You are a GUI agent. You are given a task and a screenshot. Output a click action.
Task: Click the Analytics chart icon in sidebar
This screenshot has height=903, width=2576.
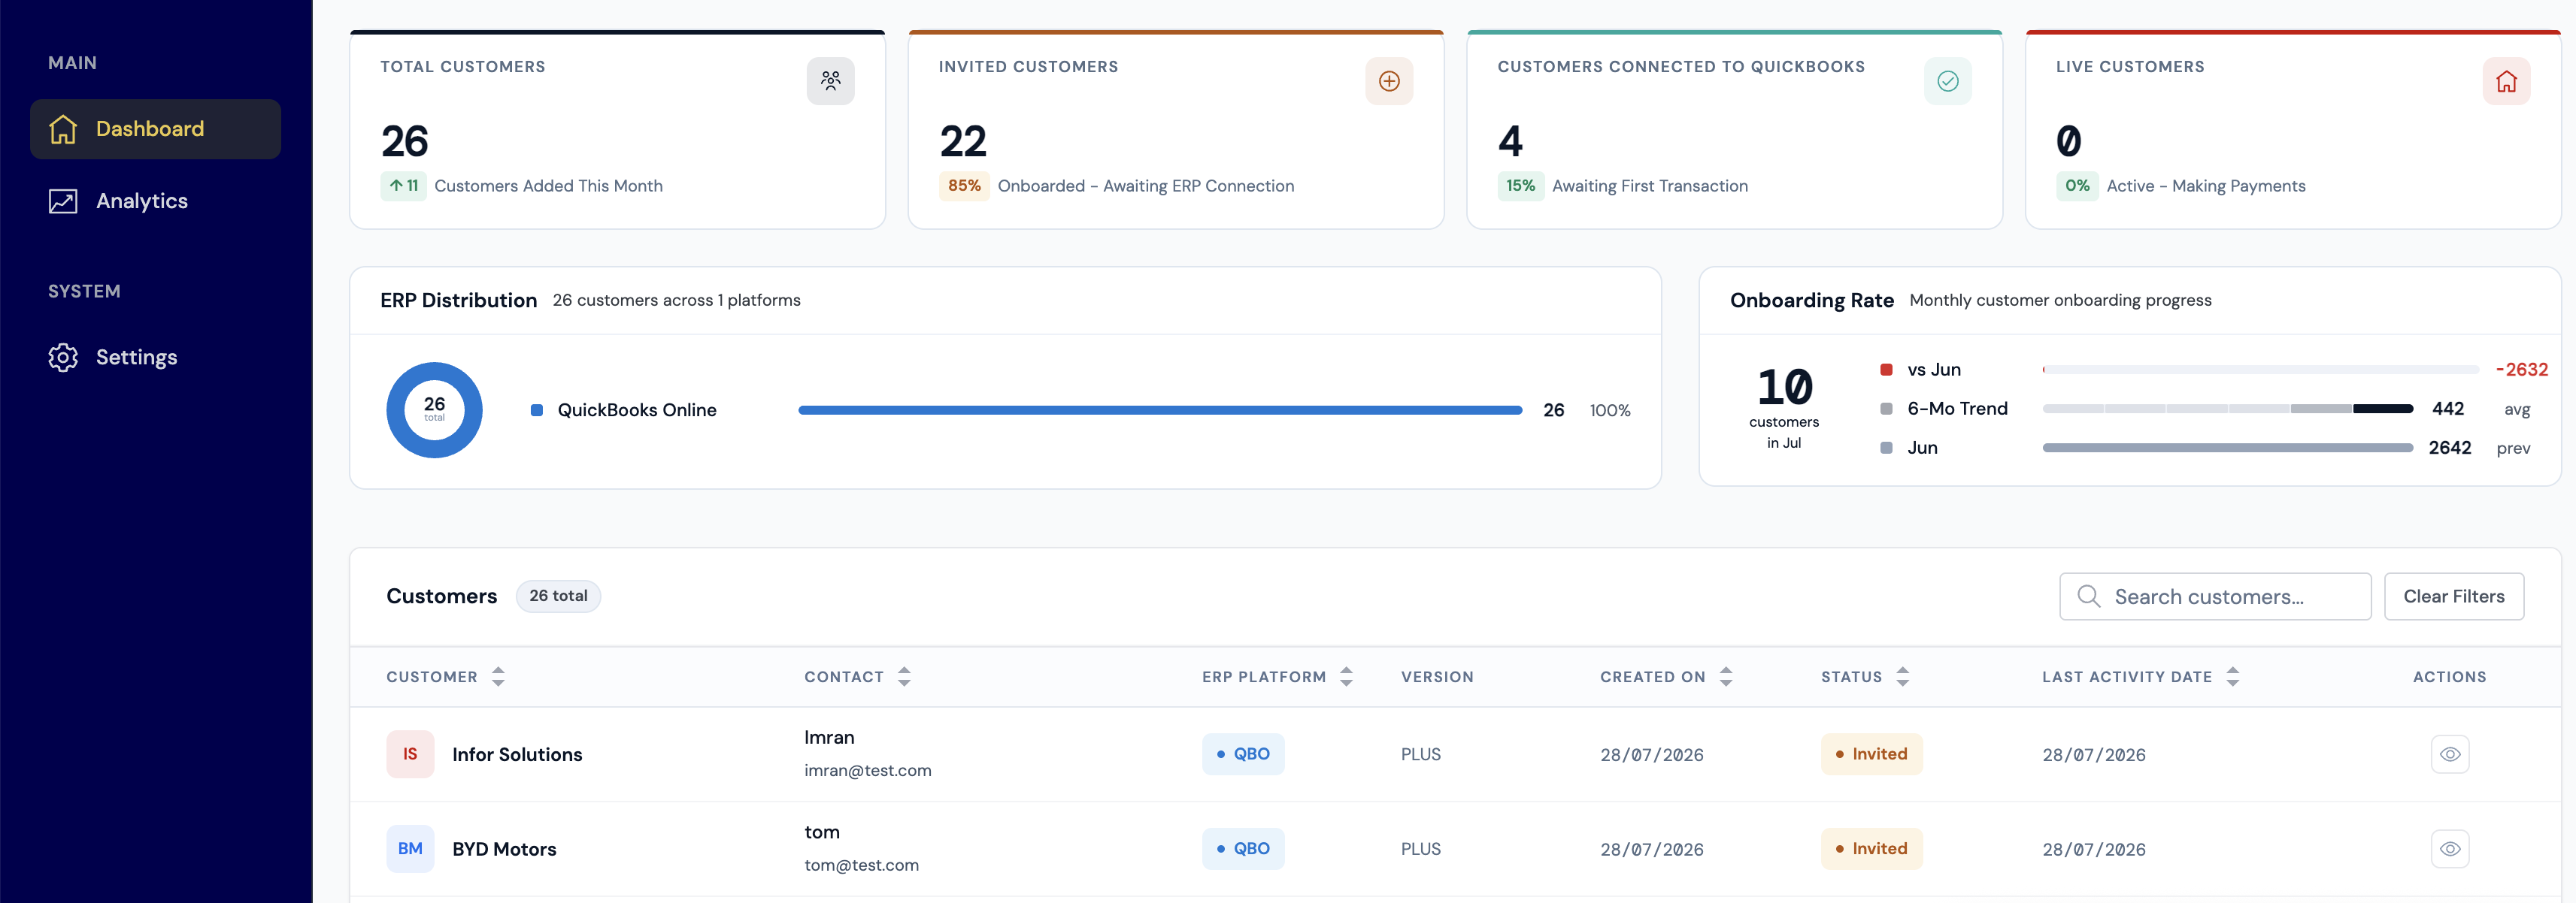(63, 201)
